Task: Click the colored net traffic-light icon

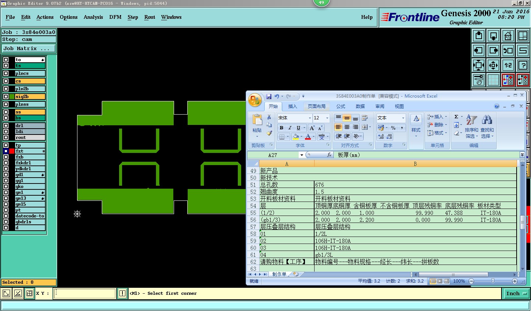Action: click(x=508, y=80)
